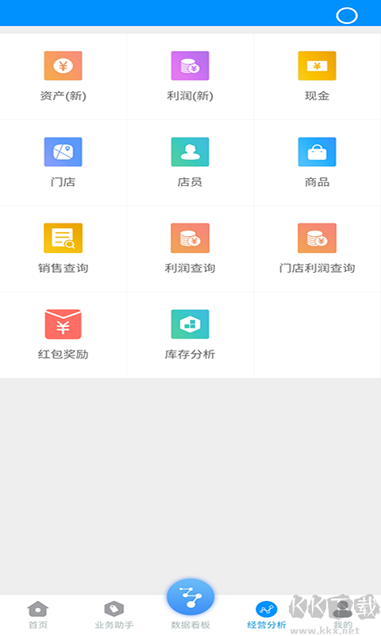Open the 库存分析 inventory icon
381x636 pixels.
(190, 324)
